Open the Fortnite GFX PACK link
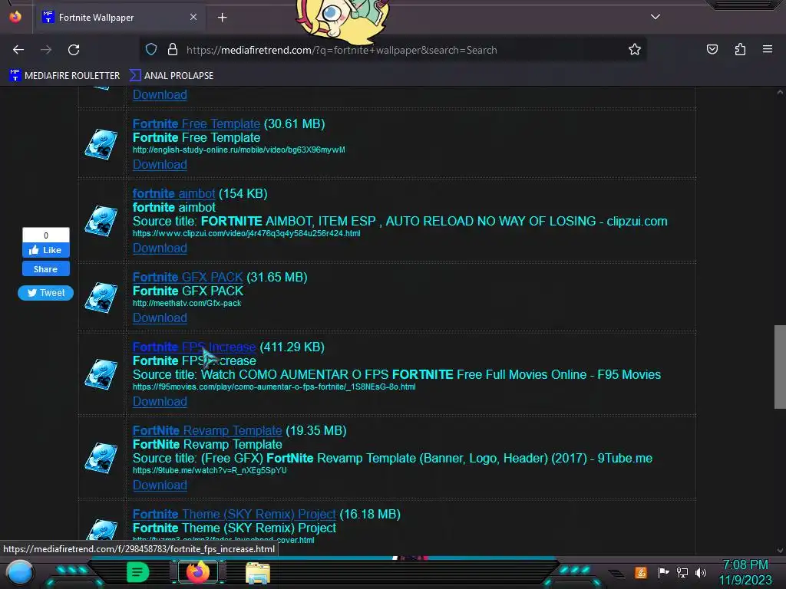 (187, 277)
